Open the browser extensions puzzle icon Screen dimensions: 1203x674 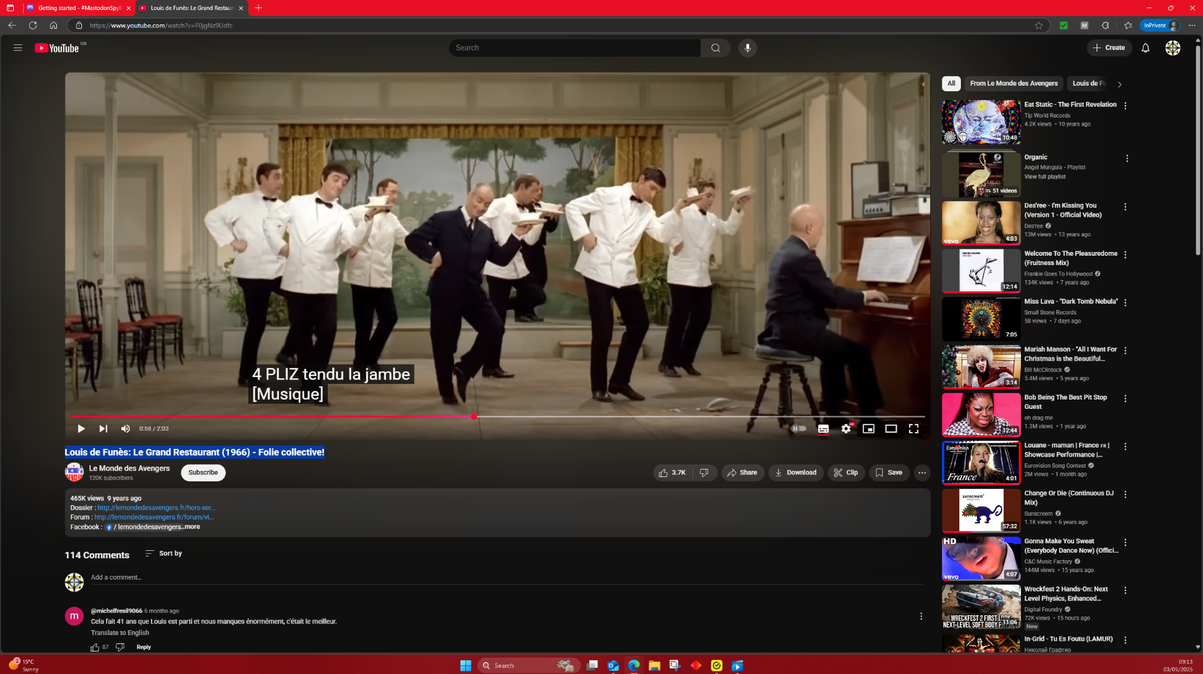tap(1105, 26)
